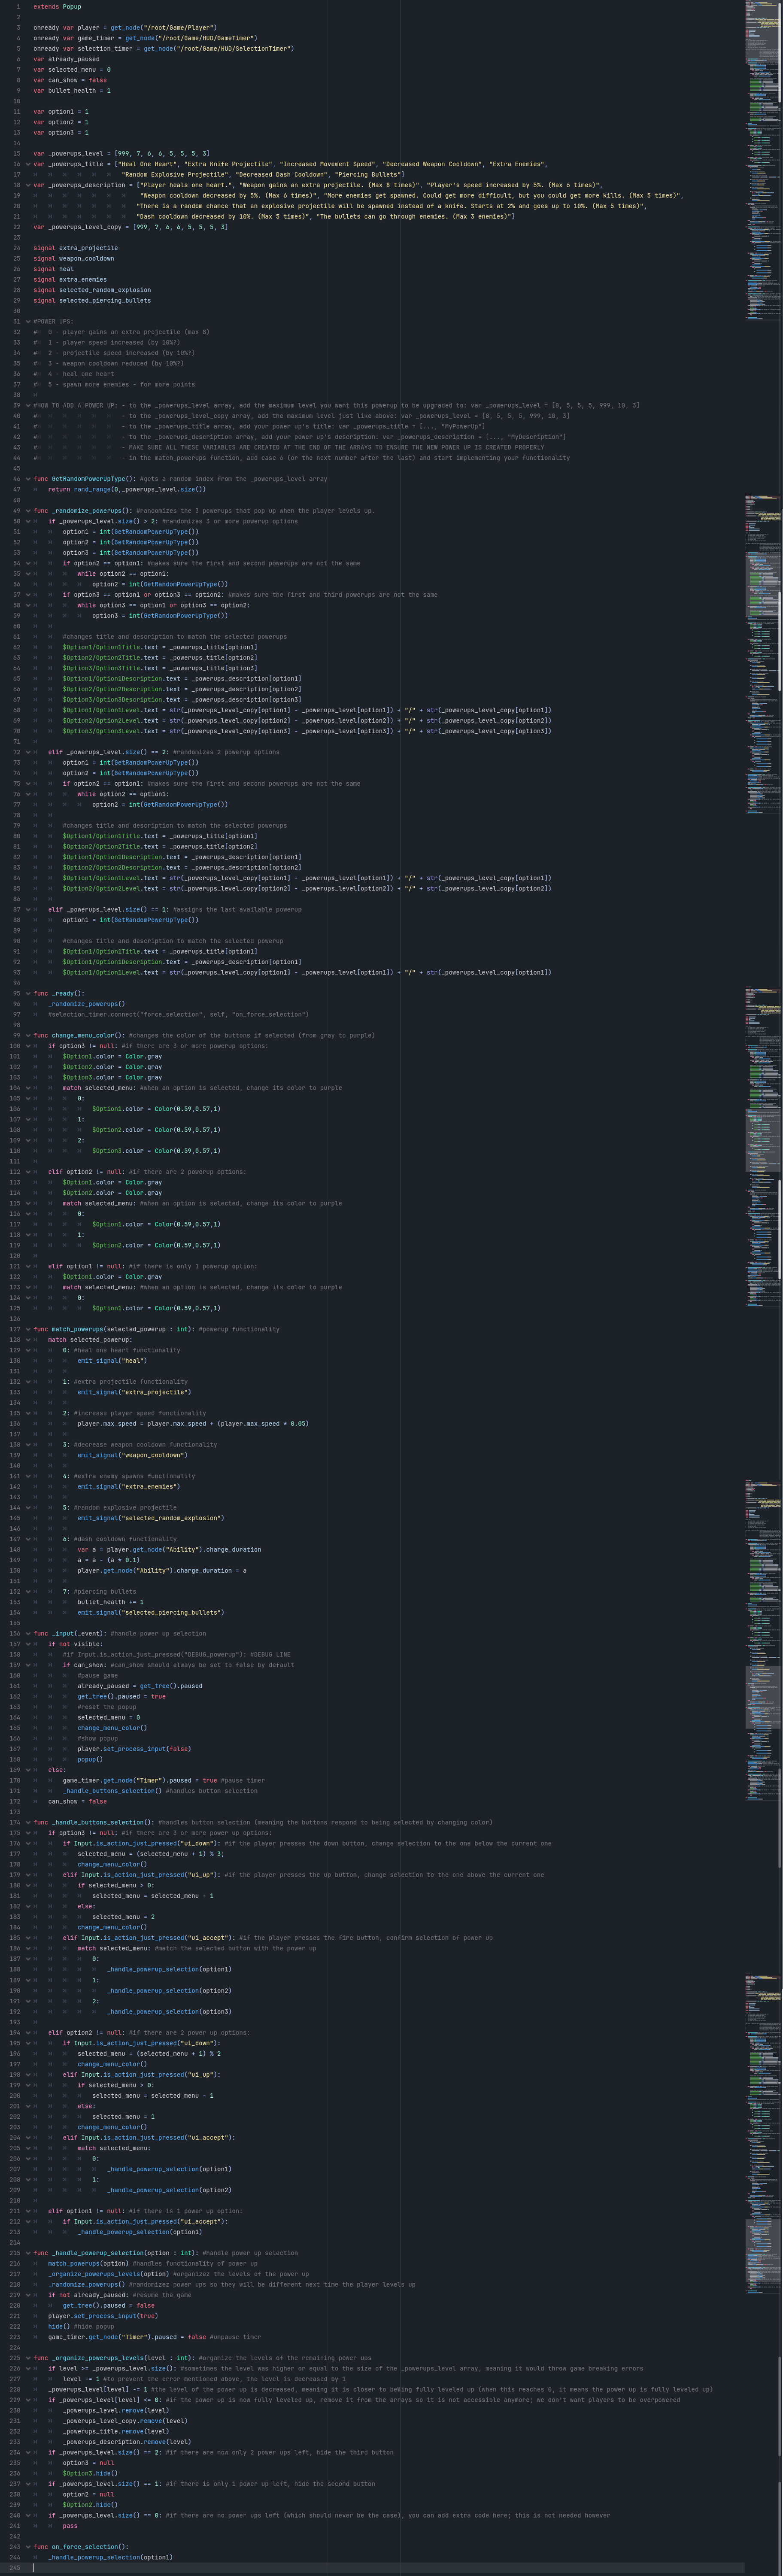
Task: Click the 'popup()' call line
Action: (x=90, y=1760)
